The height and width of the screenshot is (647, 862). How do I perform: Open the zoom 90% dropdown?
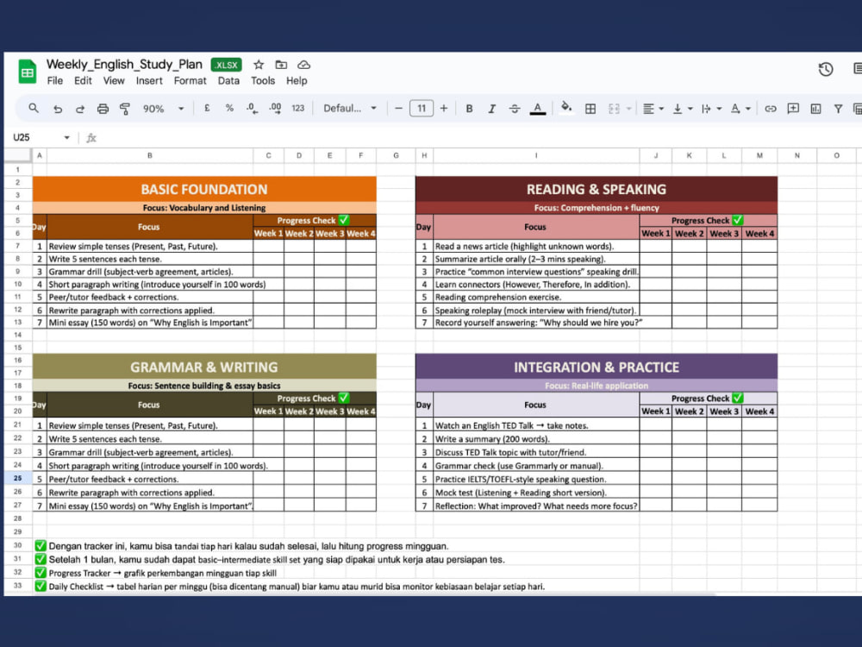[163, 109]
